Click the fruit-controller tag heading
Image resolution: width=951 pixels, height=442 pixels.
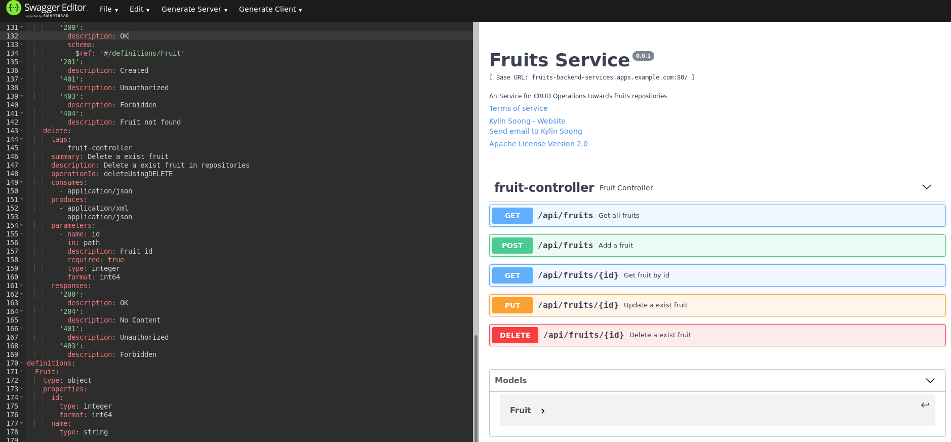544,187
